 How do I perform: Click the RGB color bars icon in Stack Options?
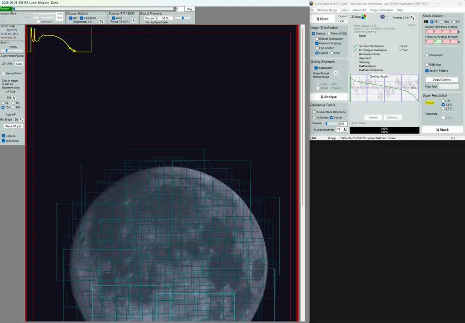click(426, 22)
